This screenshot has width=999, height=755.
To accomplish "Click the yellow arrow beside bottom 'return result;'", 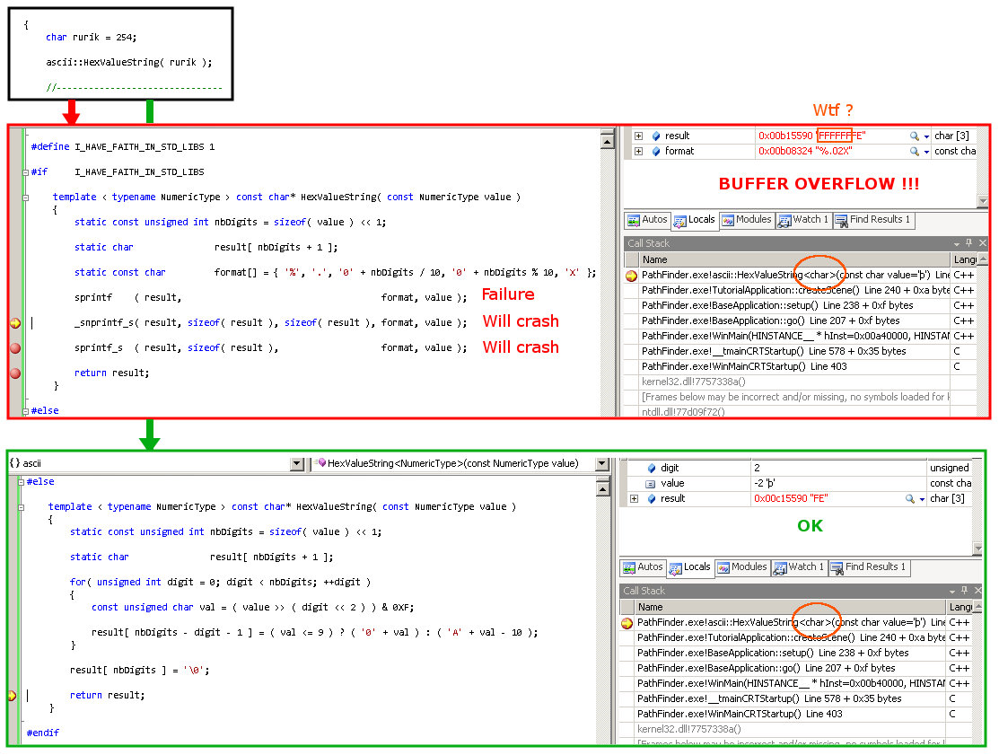I will point(12,696).
